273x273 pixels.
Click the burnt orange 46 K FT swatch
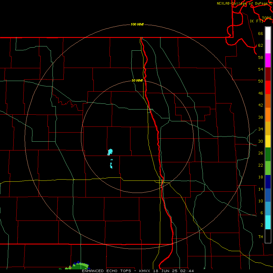click(268, 101)
